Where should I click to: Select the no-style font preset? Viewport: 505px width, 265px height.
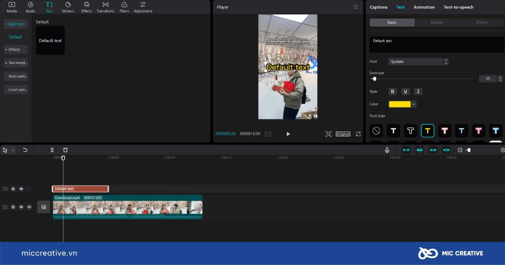pyautogui.click(x=376, y=131)
